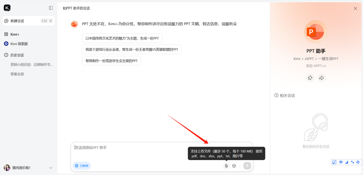363x175 pixels.
Task: Toggle punctuation mode in the IME toolbar
Action: 353,162
